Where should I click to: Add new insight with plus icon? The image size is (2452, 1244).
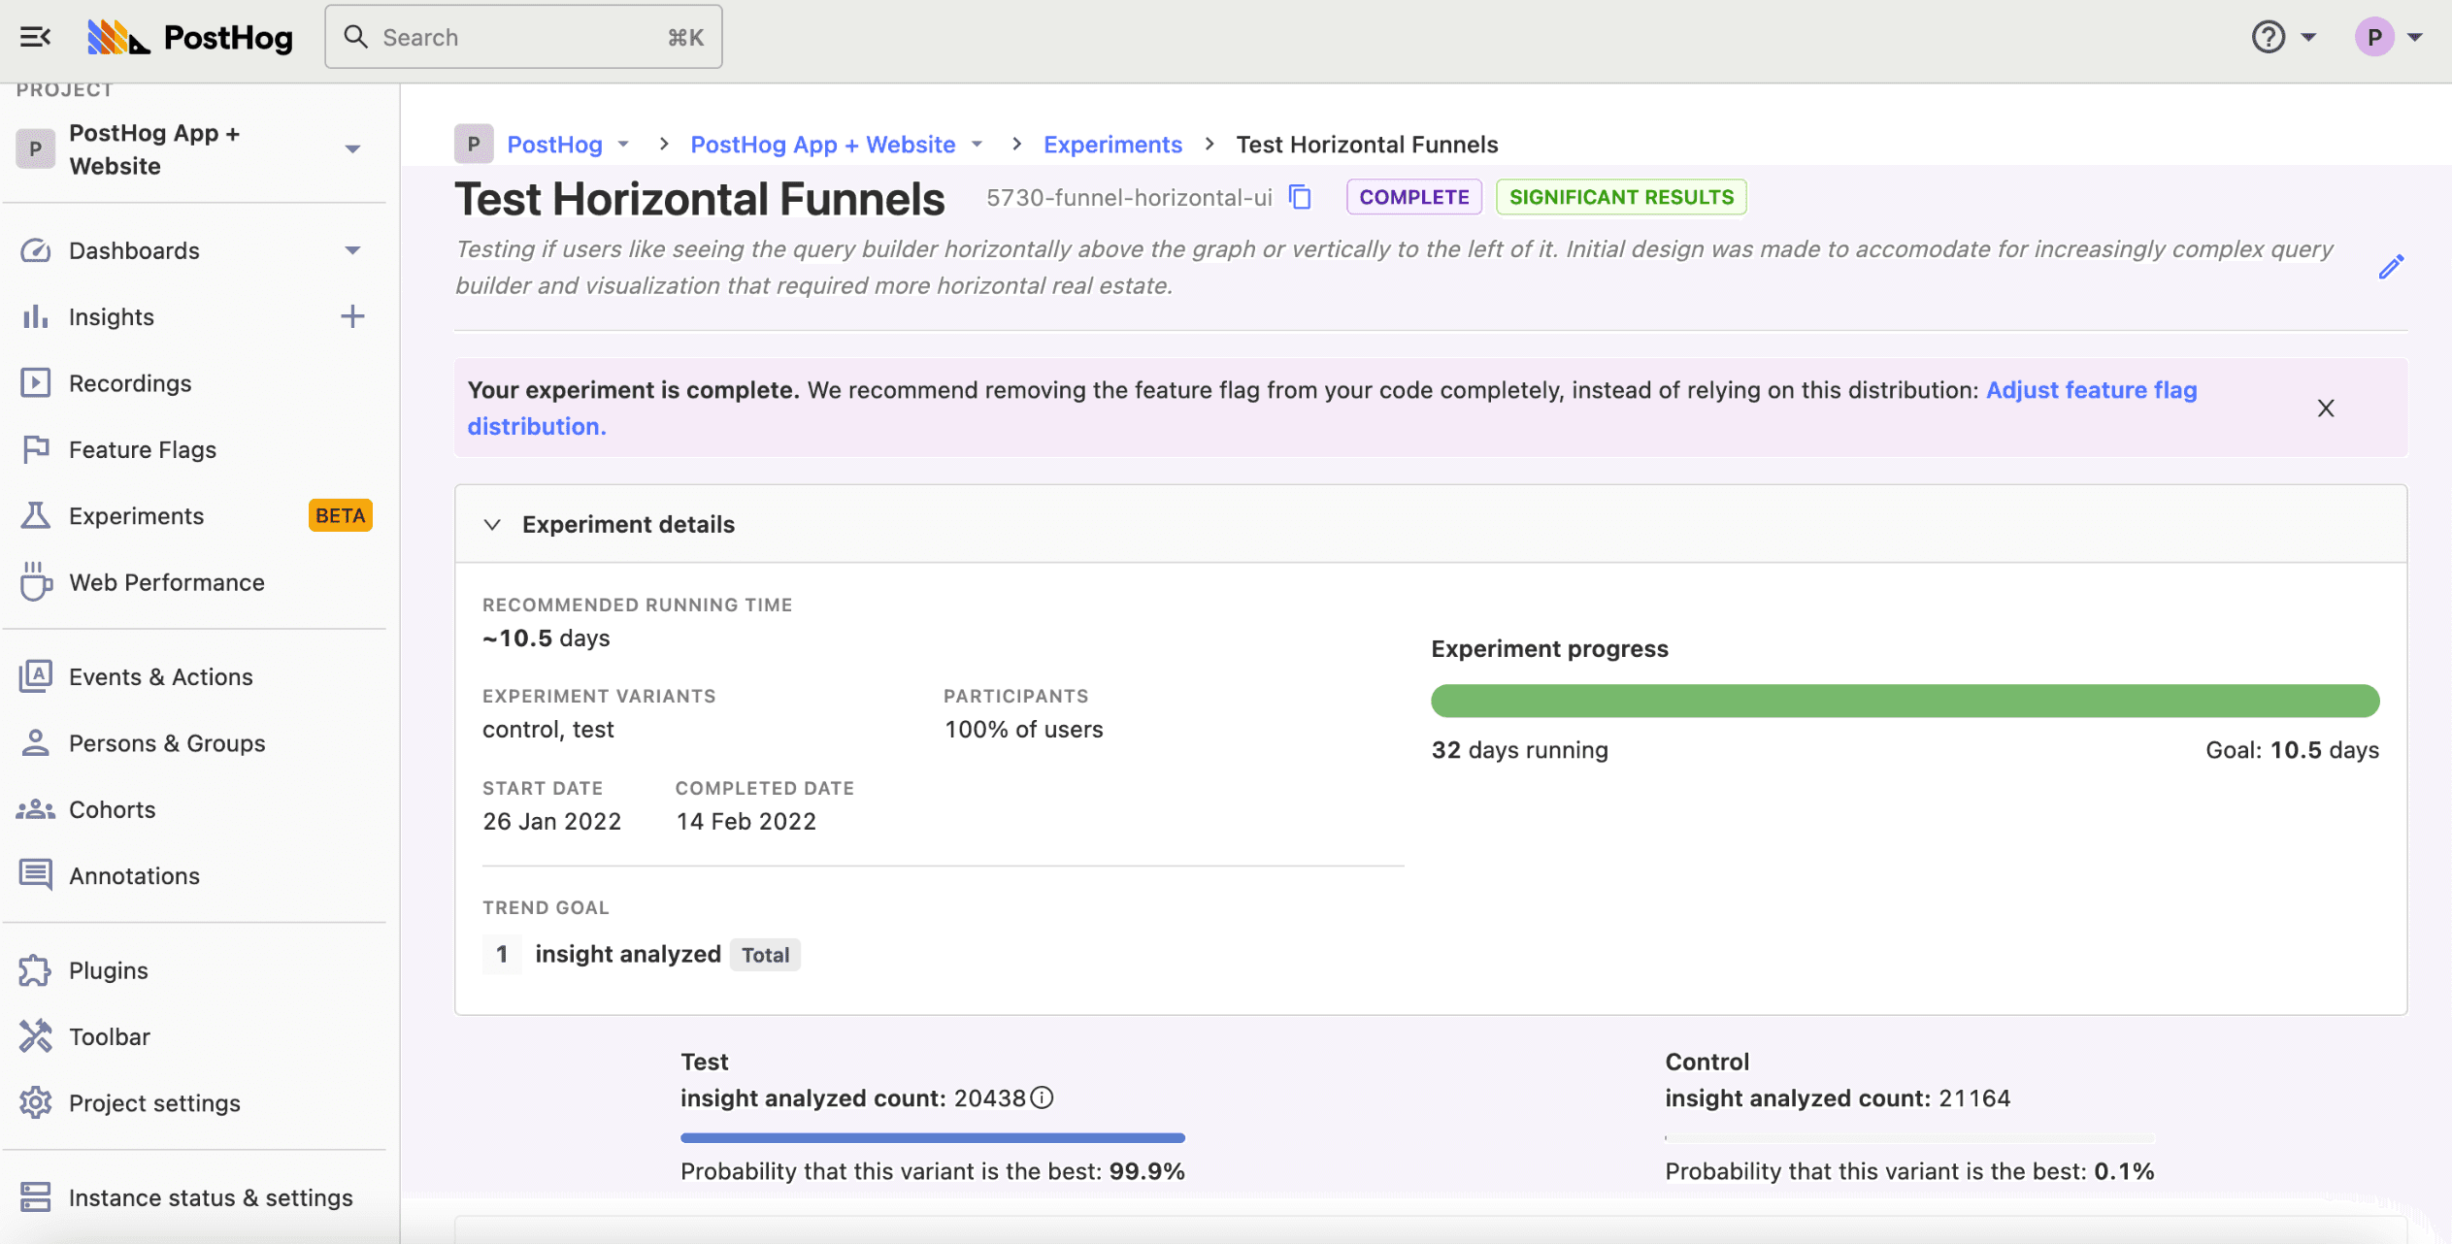(352, 316)
